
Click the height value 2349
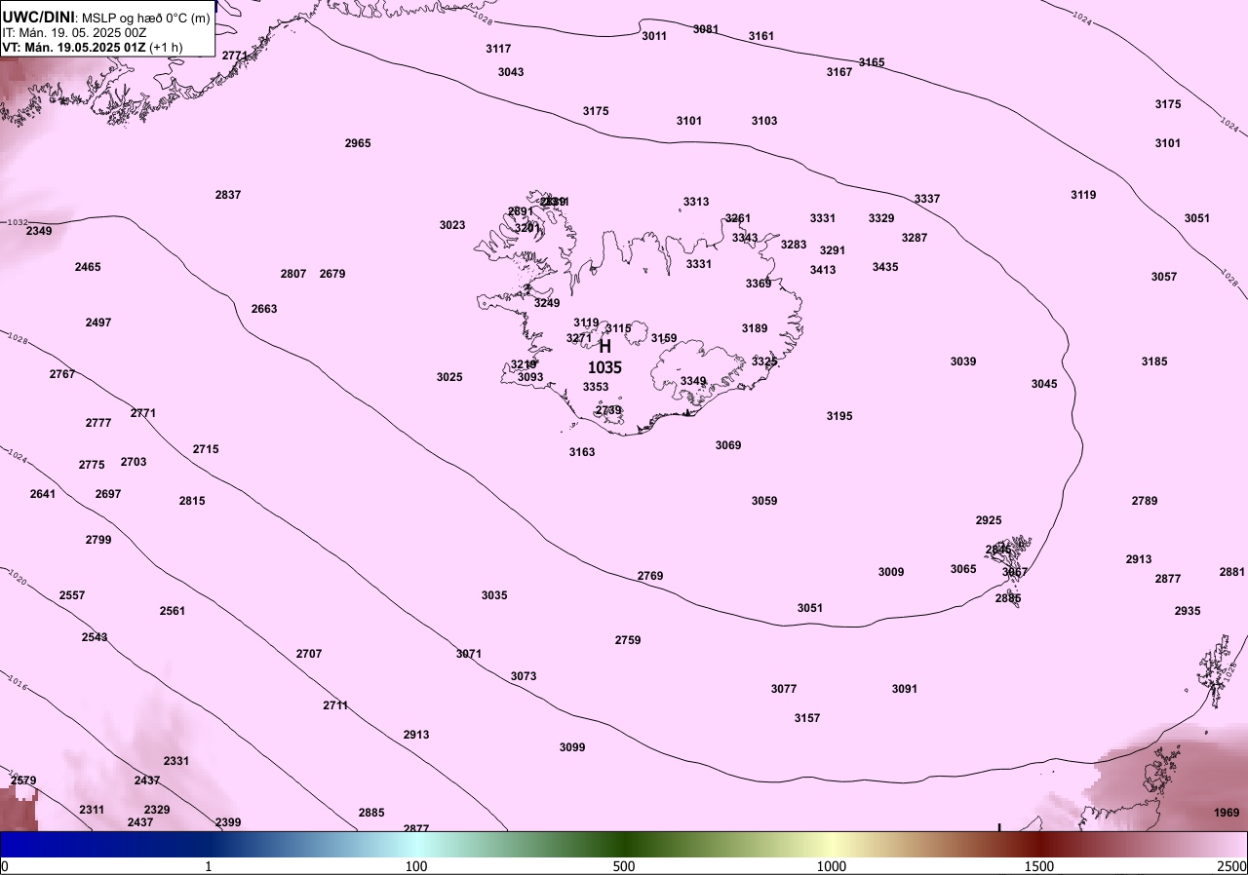click(x=39, y=231)
